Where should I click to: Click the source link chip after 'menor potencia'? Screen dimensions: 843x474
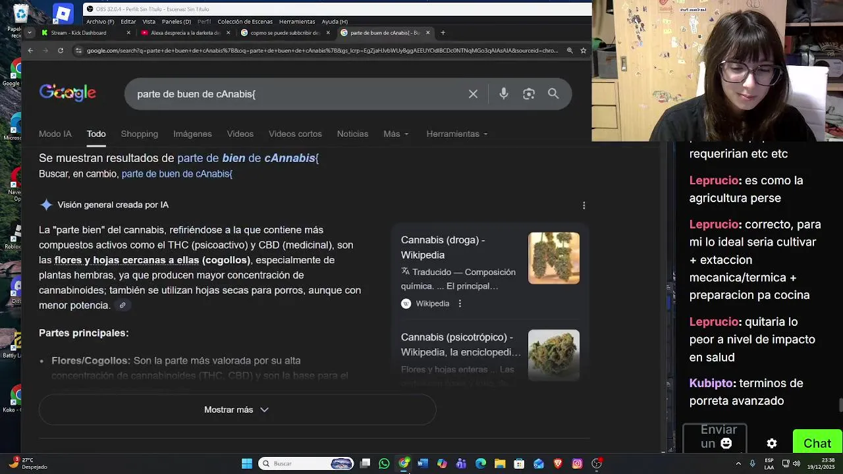point(122,305)
